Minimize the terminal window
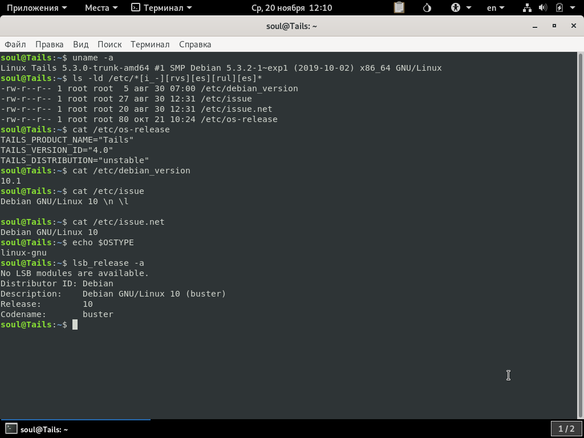 coord(535,26)
